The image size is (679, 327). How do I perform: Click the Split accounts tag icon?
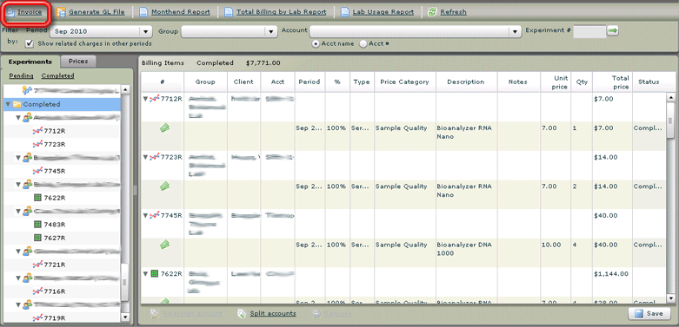[x=242, y=314]
